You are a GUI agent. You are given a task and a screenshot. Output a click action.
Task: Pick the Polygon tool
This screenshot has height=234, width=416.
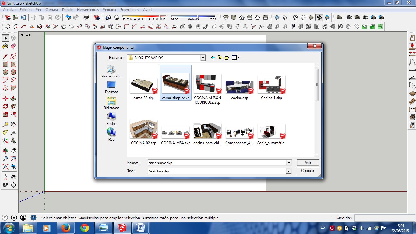coord(13,72)
